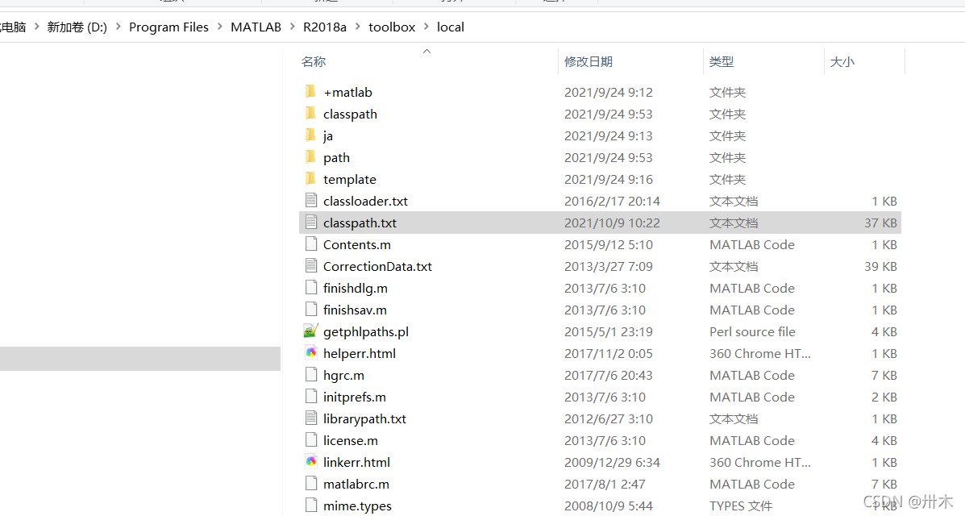Select file name helperr.html
The image size is (965, 516).
tap(360, 353)
